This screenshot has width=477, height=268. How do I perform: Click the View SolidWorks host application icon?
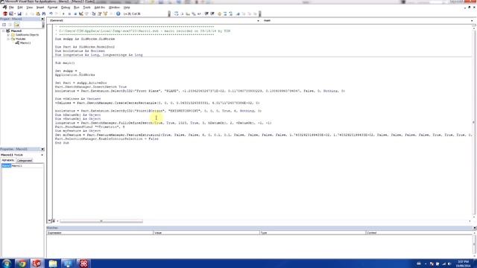tap(5, 13)
